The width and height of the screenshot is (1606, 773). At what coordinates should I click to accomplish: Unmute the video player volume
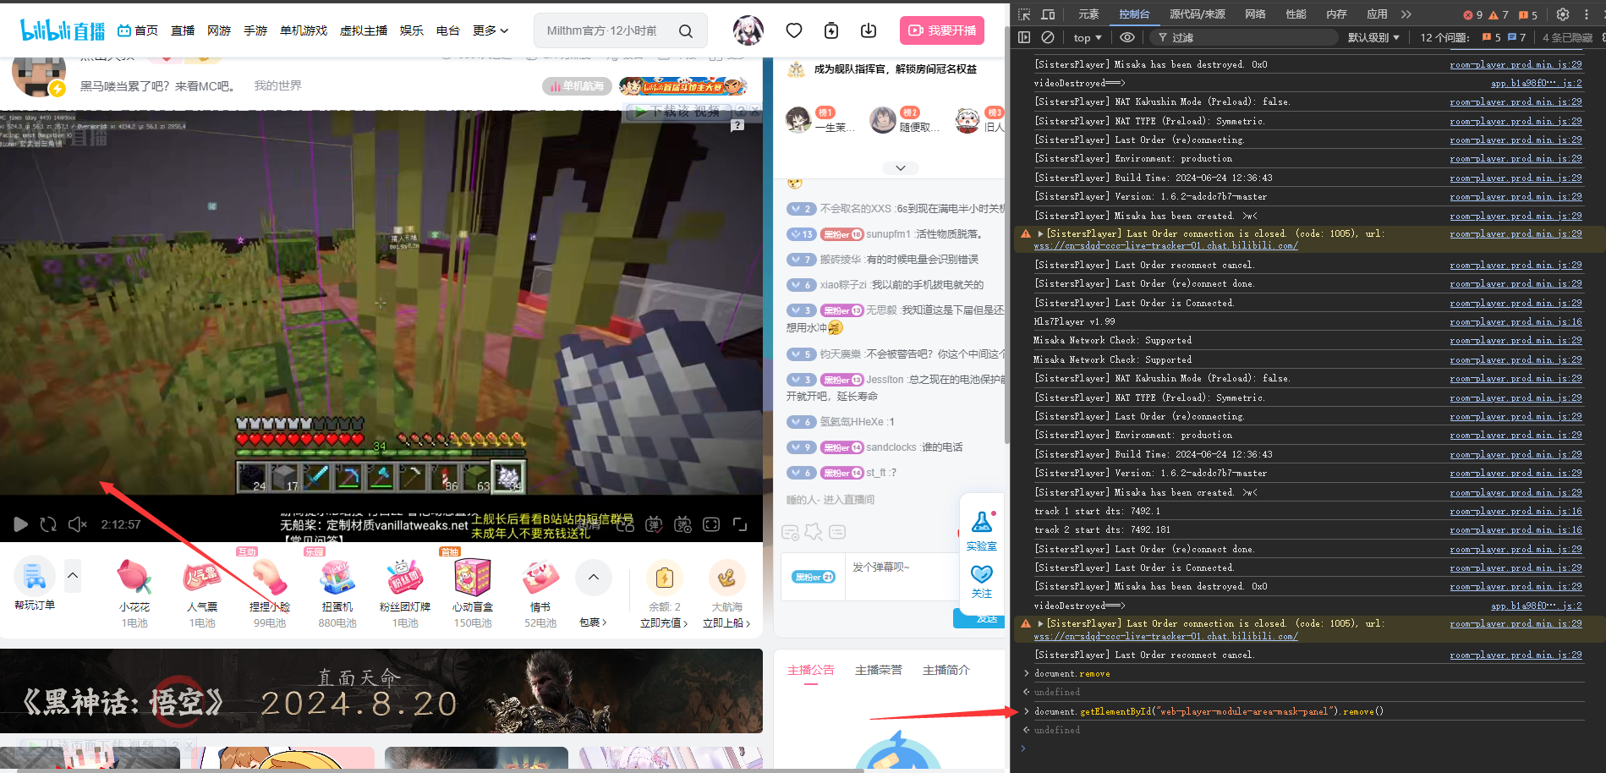point(77,524)
